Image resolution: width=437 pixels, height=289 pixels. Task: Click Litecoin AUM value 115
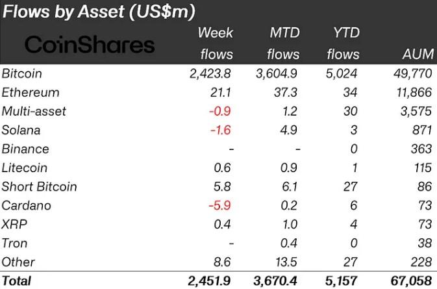point(423,168)
